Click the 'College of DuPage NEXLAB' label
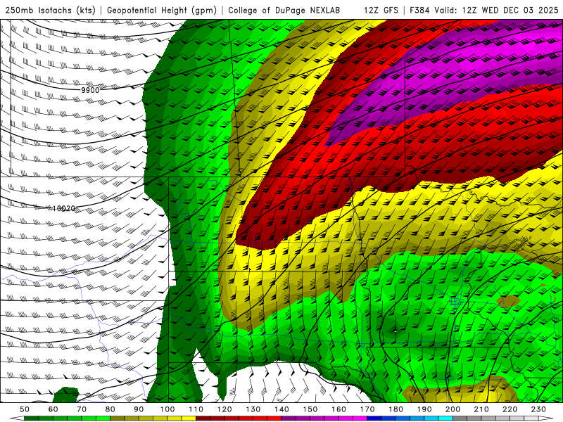This screenshot has width=563, height=422. pyautogui.click(x=284, y=10)
